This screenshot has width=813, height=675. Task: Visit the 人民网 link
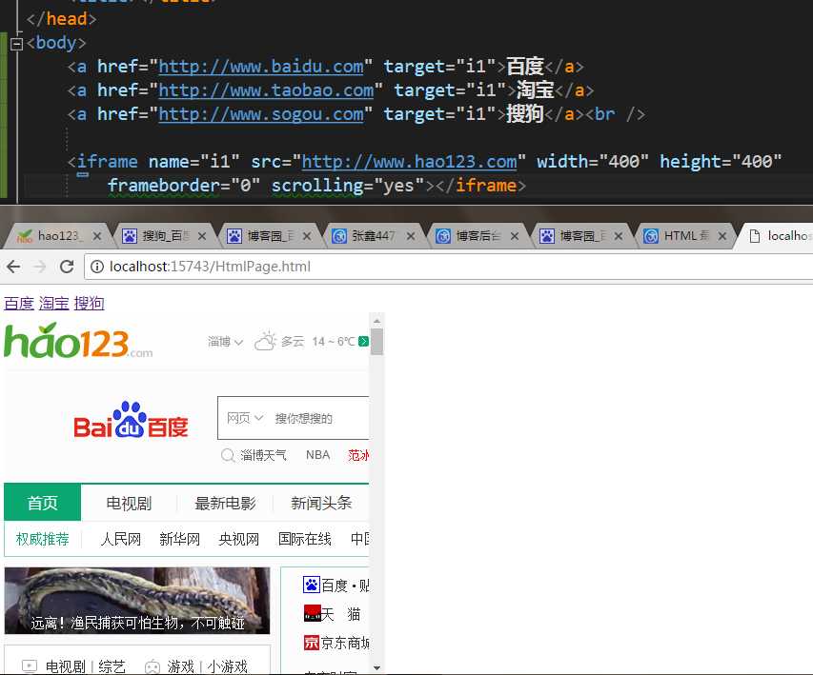[120, 539]
